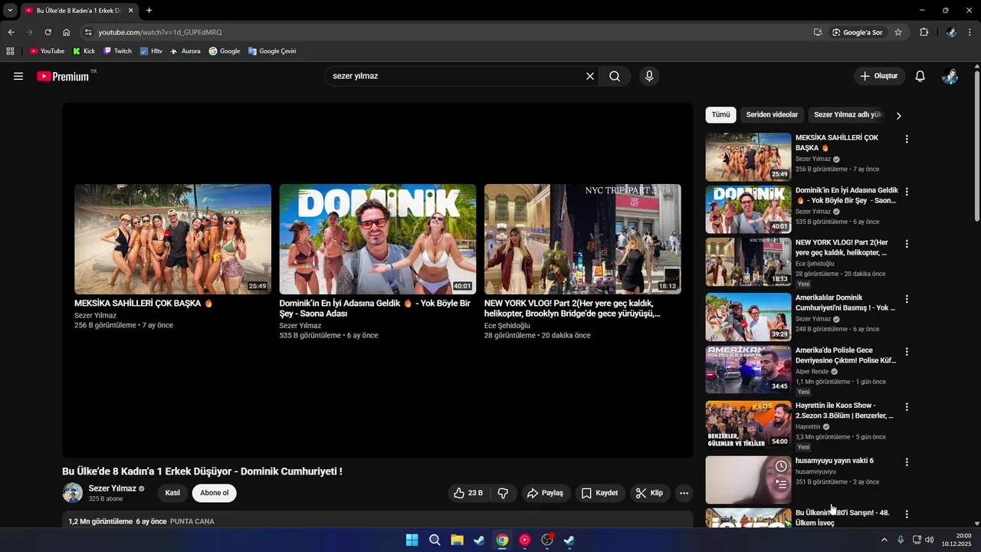
Task: Open menu for MEKSİKA SAHİLLERİ sidebar video
Action: coord(907,140)
